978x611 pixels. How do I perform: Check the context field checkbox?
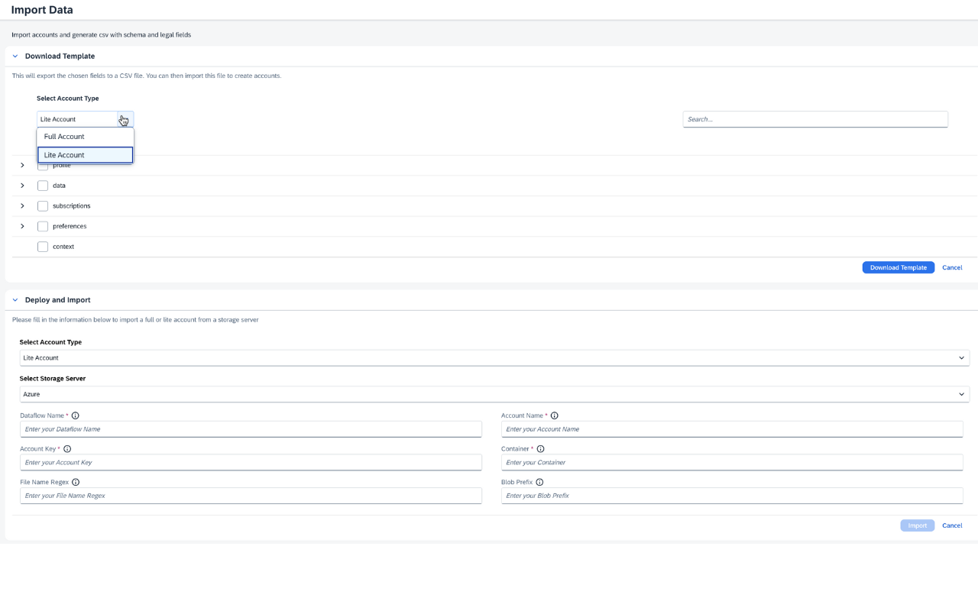click(43, 246)
